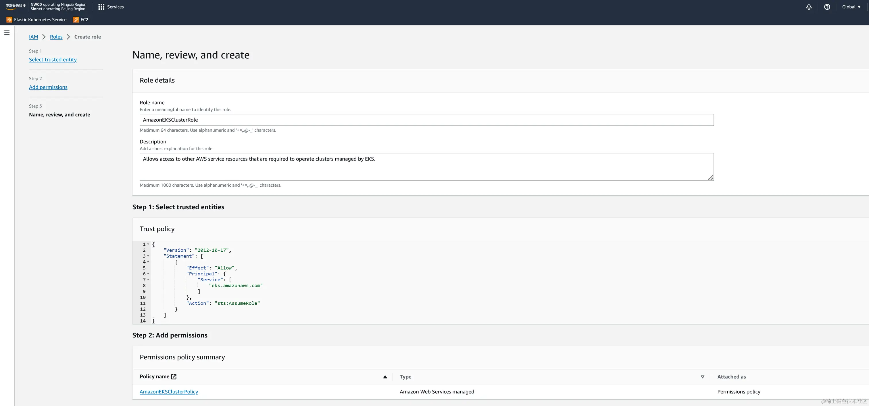This screenshot has width=869, height=406.
Task: Click into the Description text area
Action: tap(426, 167)
